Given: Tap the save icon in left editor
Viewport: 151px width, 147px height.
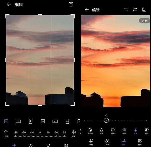Looking at the screenshot, I should click(x=71, y=4).
